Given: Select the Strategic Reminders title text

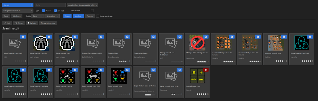Looking at the screenshot, I should pyautogui.click(x=141, y=53).
